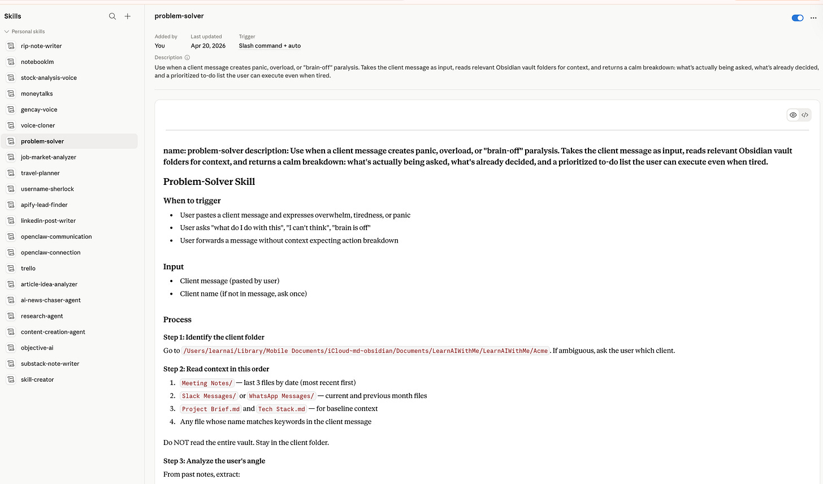Open the article-idea-analyzer skill
The image size is (823, 484).
(70, 284)
